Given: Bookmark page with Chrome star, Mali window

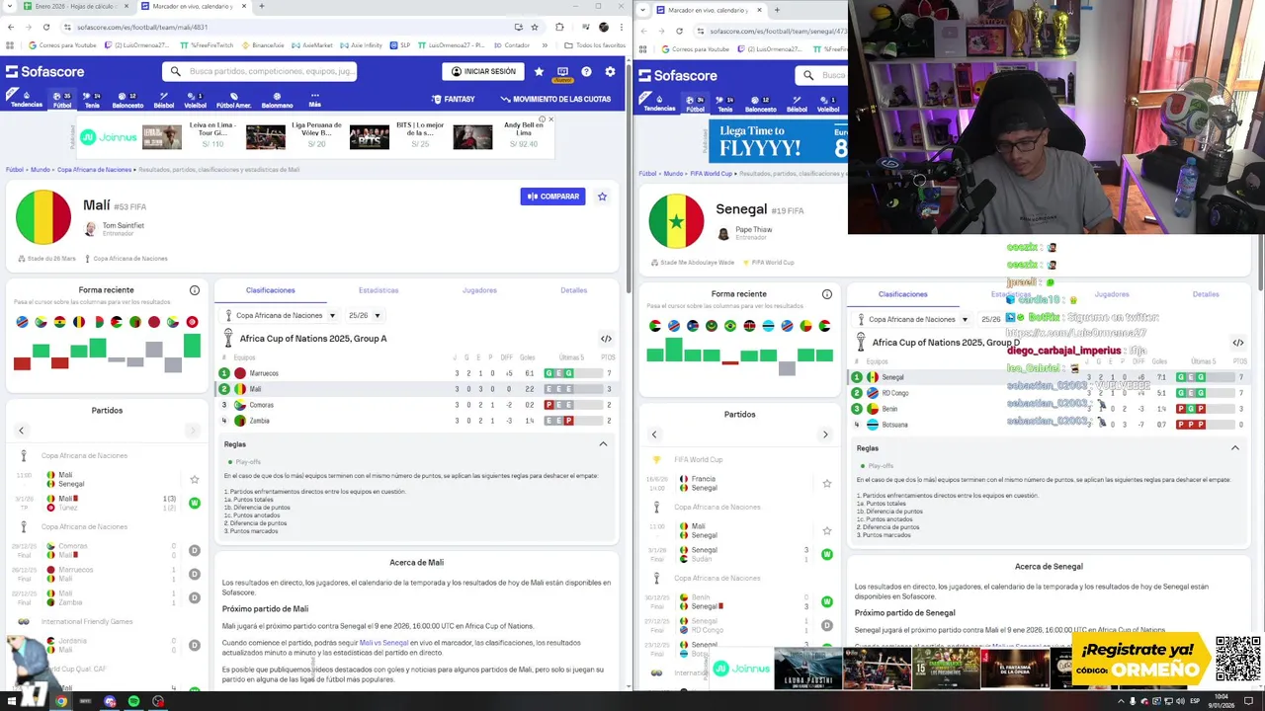Looking at the screenshot, I should 535,28.
